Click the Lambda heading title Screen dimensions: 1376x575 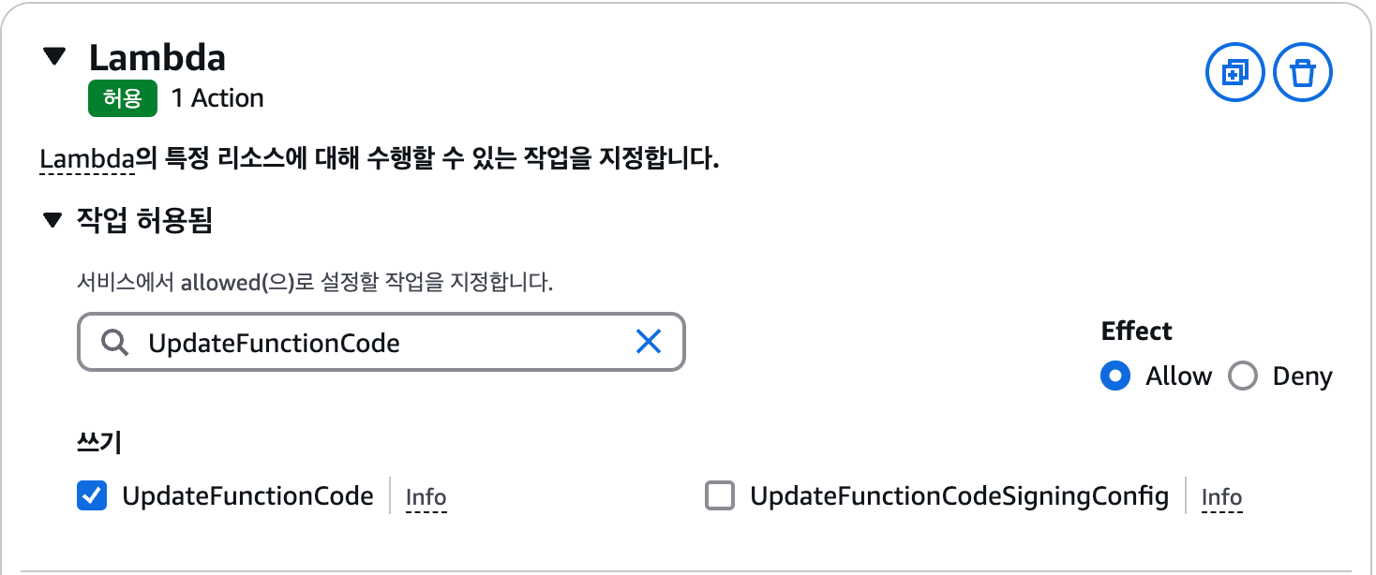157,58
